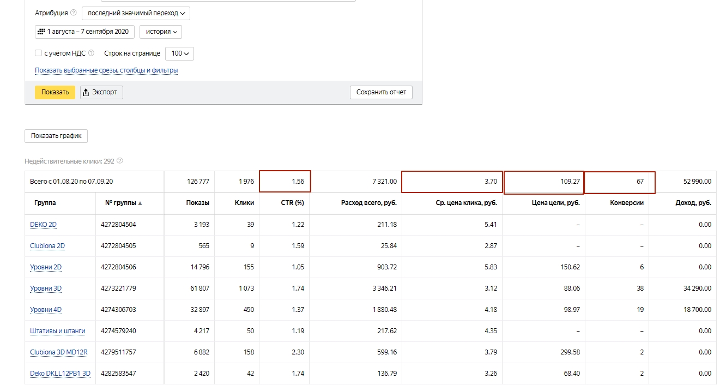Viewport: 720px width, 385px height.
Task: Click sort arrow next to № группы
Action: [x=140, y=203]
